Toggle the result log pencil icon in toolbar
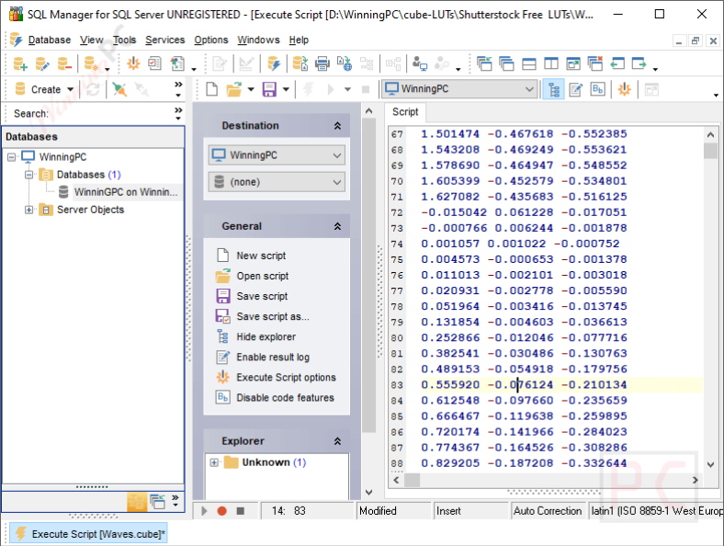The image size is (724, 546). pos(576,89)
